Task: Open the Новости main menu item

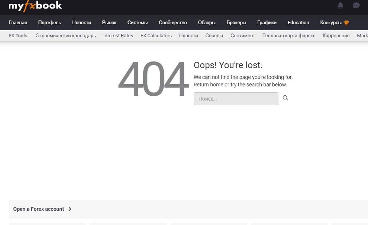Action: [81, 23]
